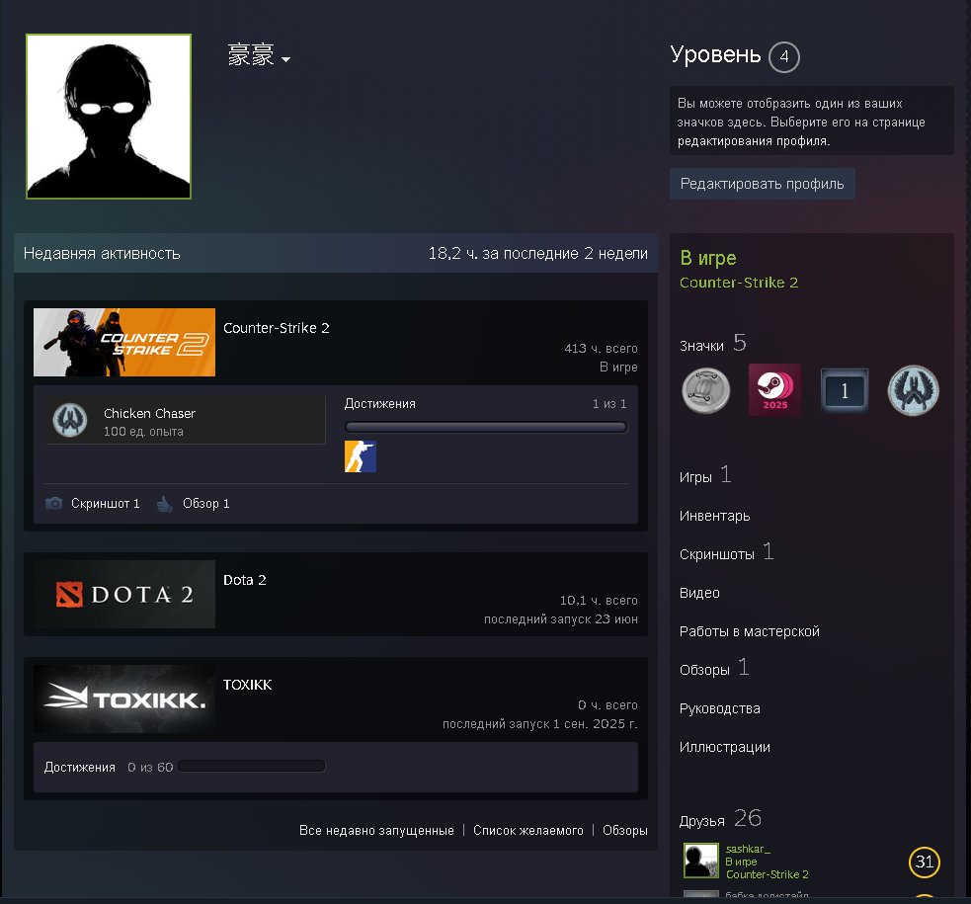Open the Chicken Chaser badge icon

click(70, 421)
